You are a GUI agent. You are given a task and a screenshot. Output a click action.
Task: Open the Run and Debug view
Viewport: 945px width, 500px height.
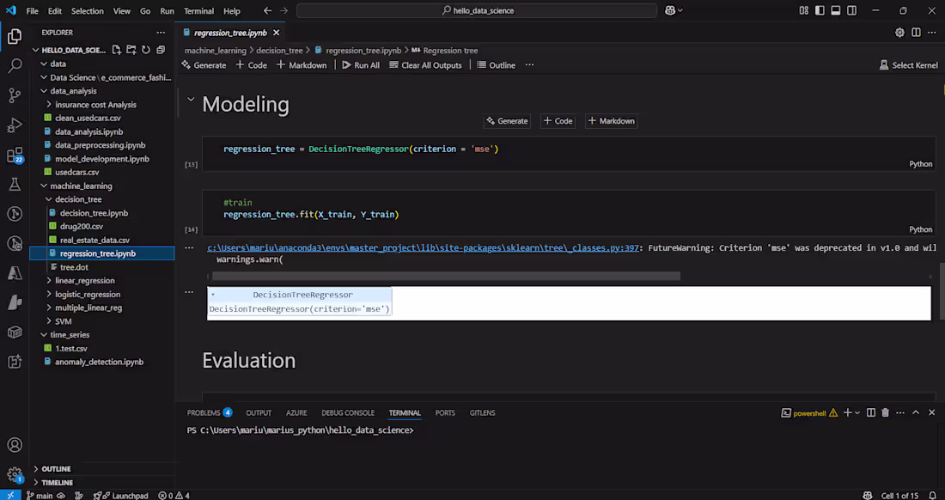[15, 125]
